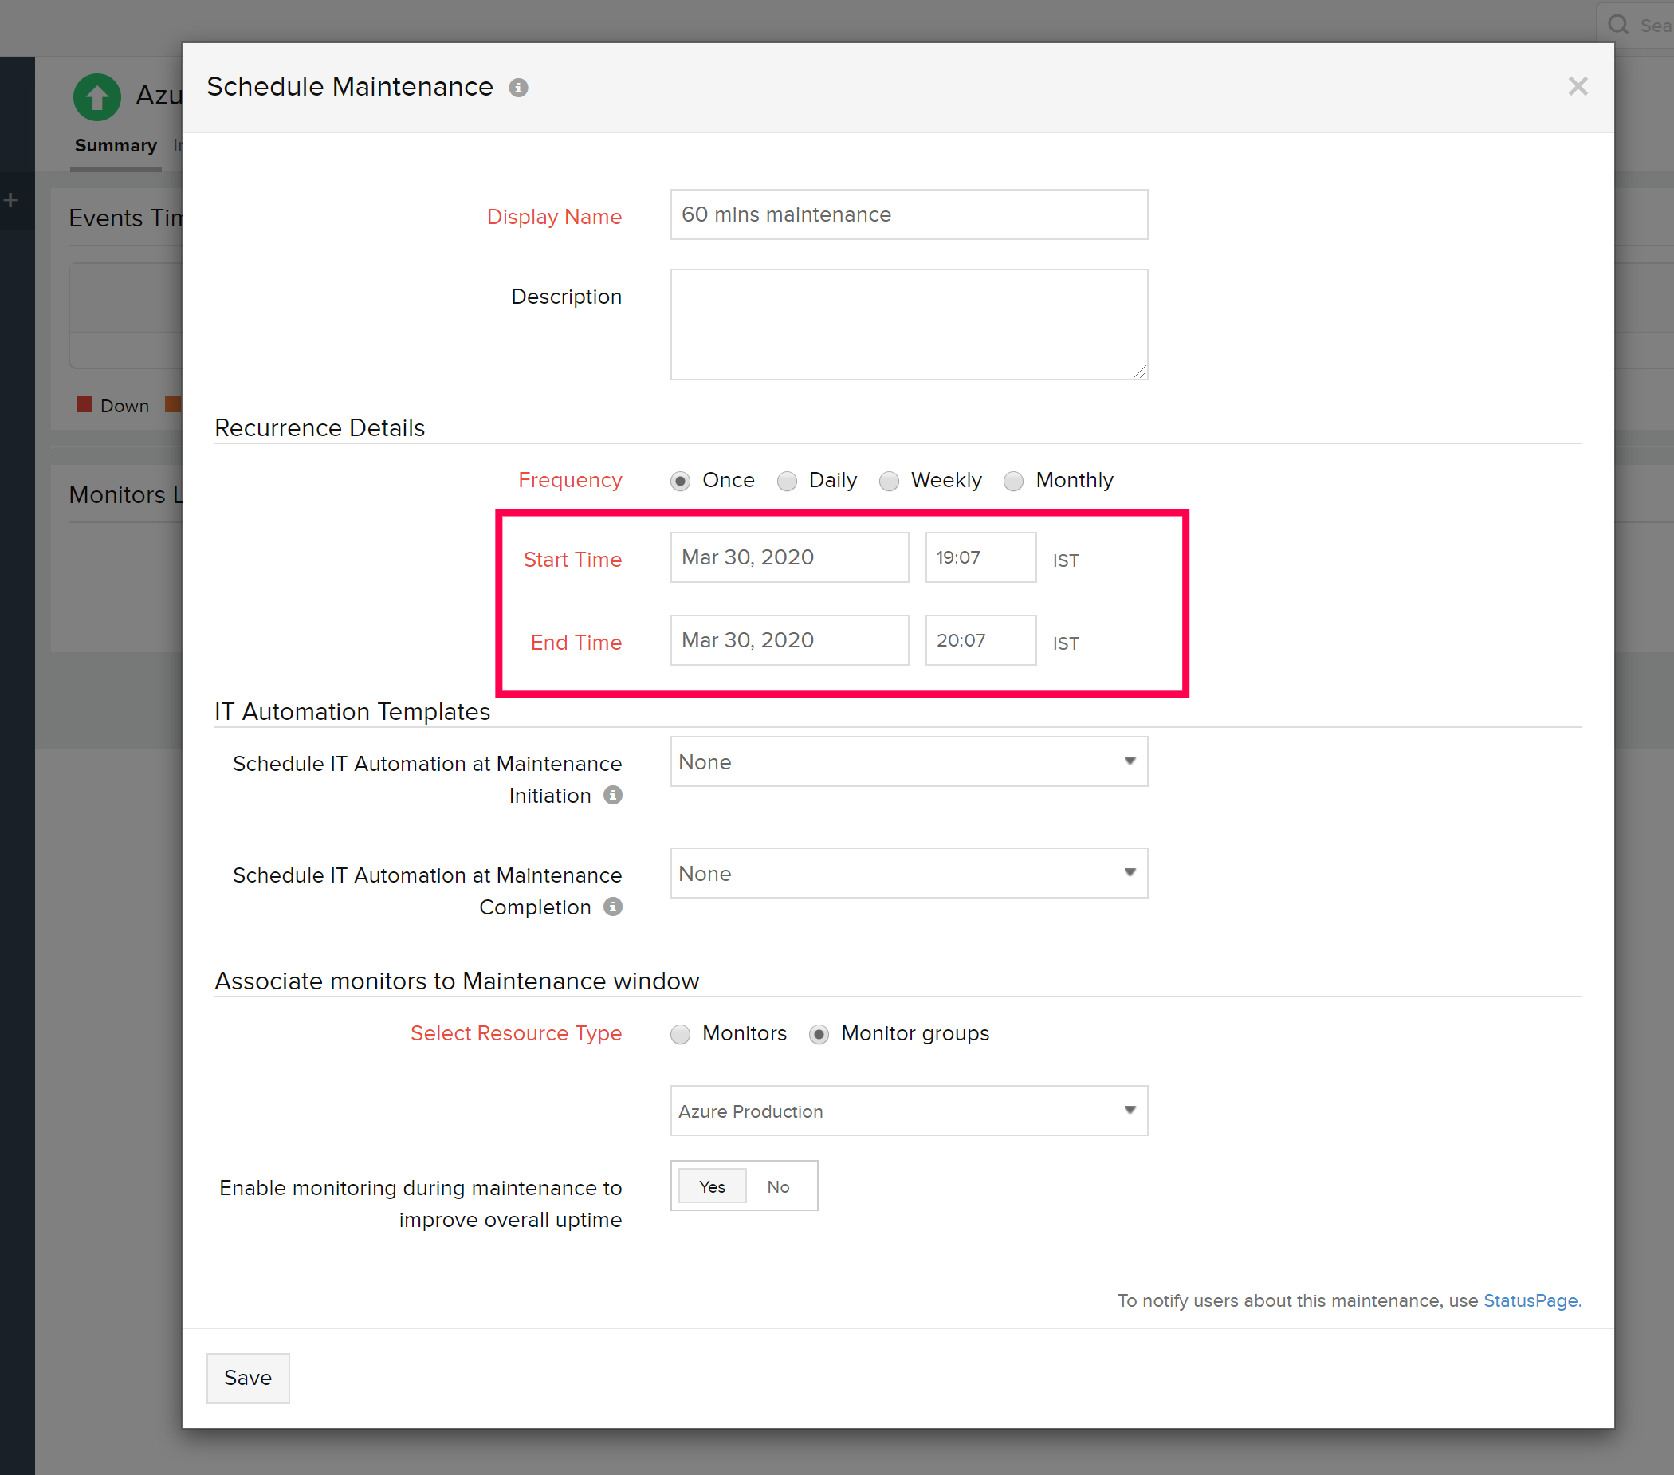Click the green up-arrow status icon

tap(96, 97)
